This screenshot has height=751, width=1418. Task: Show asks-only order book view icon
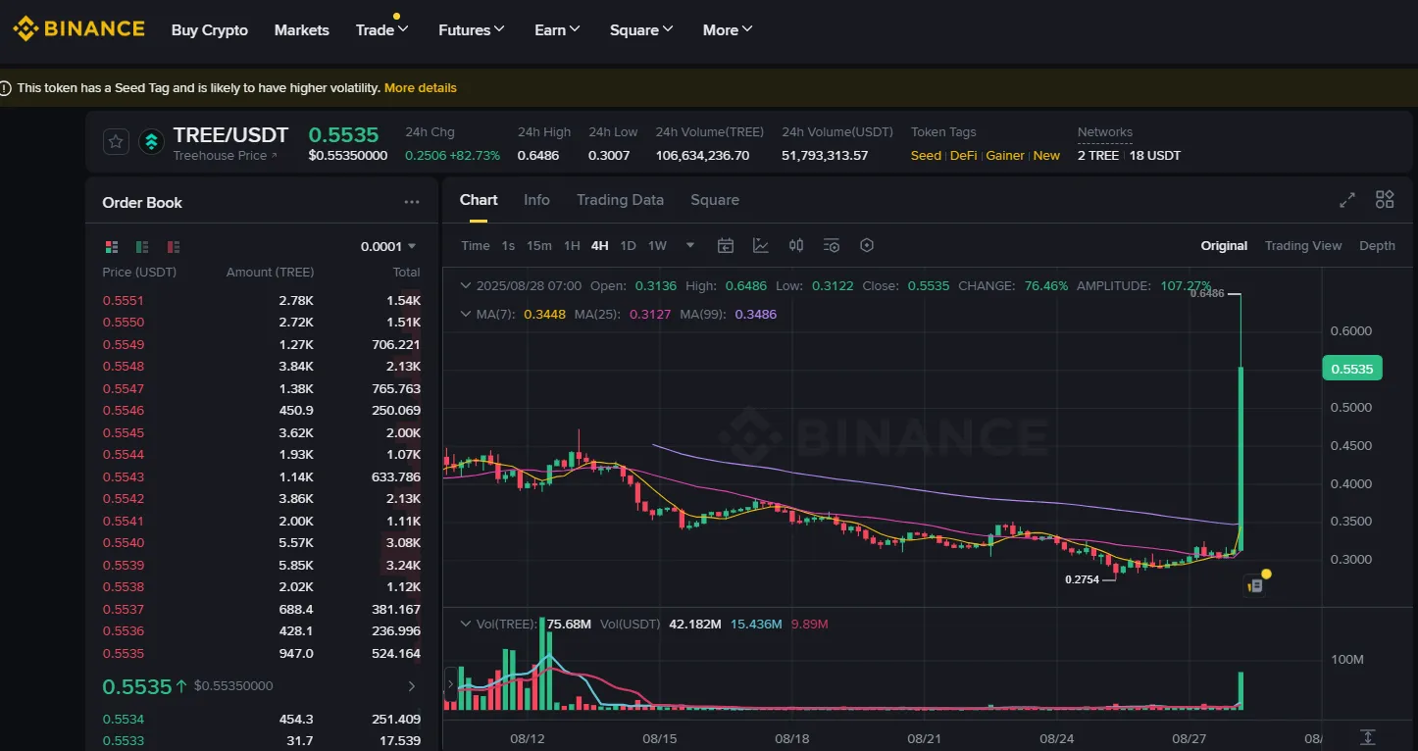pyautogui.click(x=175, y=247)
